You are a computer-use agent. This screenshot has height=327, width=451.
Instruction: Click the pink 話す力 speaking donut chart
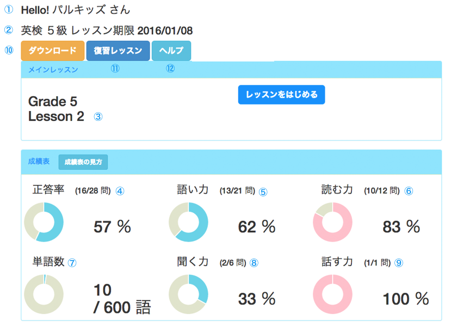(x=332, y=294)
